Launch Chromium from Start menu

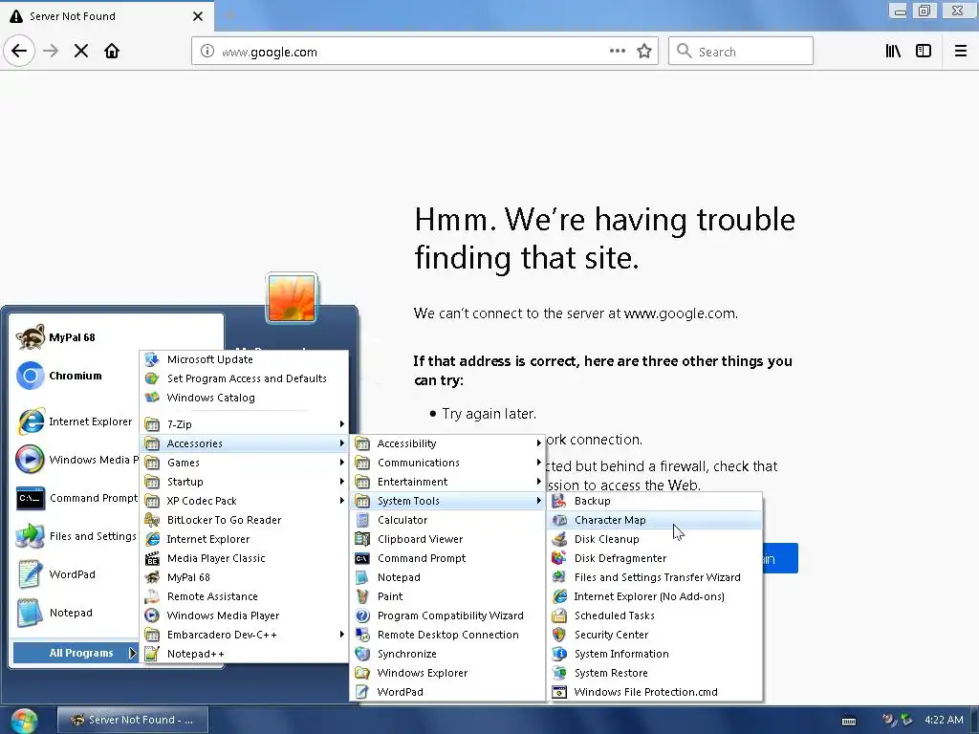75,376
